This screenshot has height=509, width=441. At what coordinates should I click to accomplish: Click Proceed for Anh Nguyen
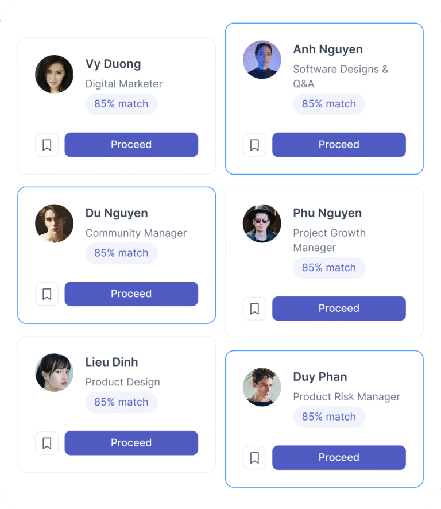(x=339, y=145)
